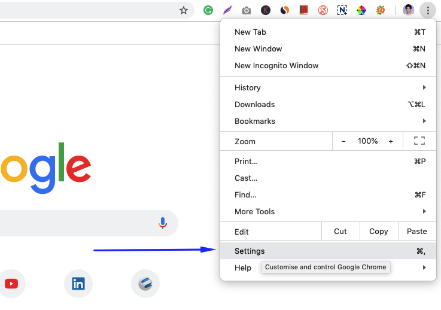
Task: Expand the History submenu
Action: (328, 87)
